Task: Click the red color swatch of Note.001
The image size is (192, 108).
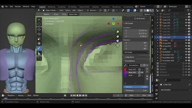Action: (125, 70)
